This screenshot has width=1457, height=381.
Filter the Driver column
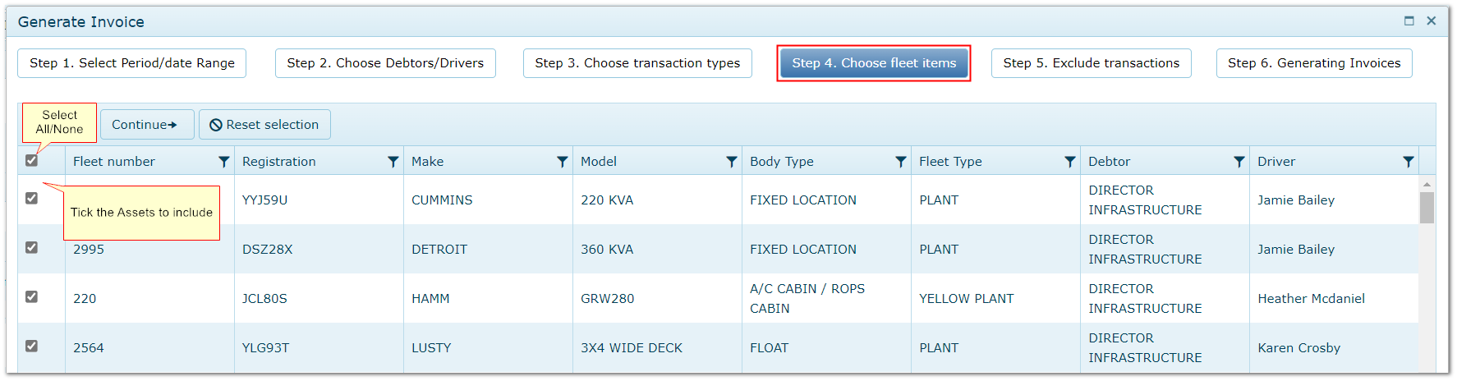point(1408,162)
